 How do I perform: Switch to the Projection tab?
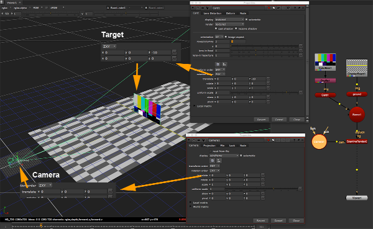point(210,145)
